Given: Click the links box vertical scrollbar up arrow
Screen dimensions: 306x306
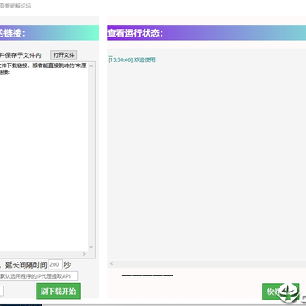Looking at the screenshot, I should point(91,66).
